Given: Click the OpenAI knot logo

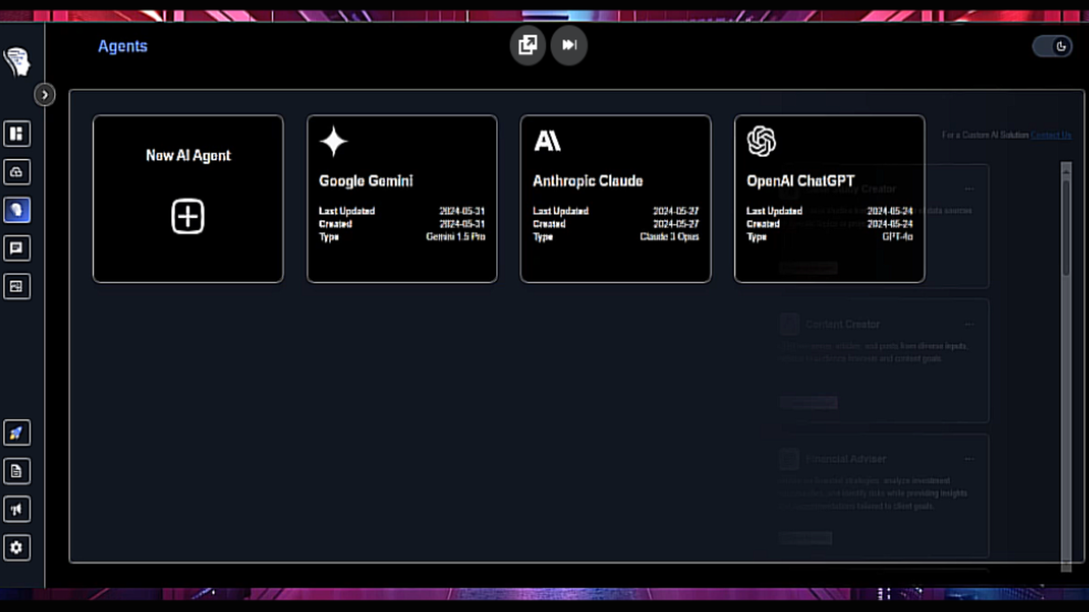Looking at the screenshot, I should [x=761, y=141].
